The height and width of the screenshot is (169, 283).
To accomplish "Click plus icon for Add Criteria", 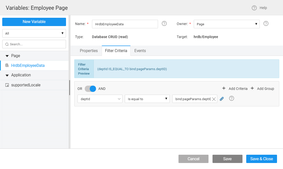I will click(x=224, y=88).
